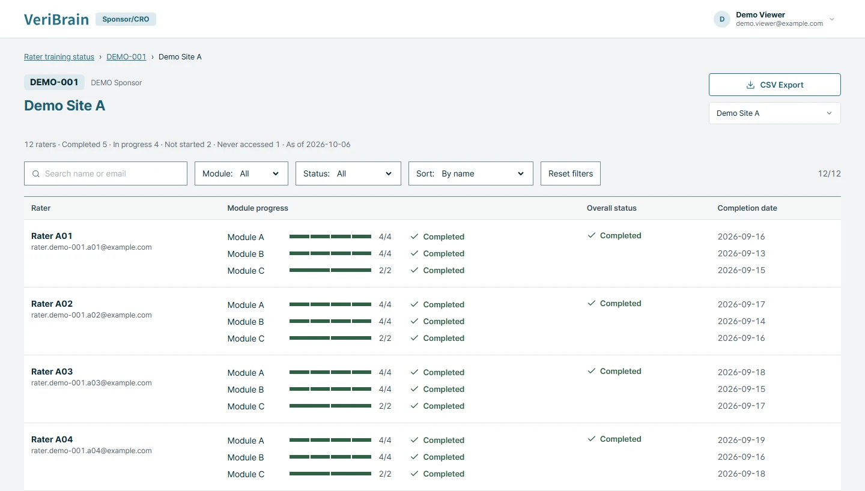Click completion date 2026-09-13
865x491 pixels.
741,253
